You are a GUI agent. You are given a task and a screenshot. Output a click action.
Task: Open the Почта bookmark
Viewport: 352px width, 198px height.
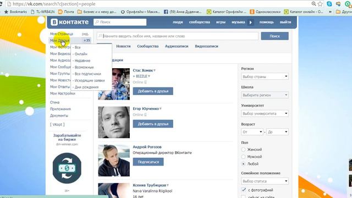click(66, 12)
